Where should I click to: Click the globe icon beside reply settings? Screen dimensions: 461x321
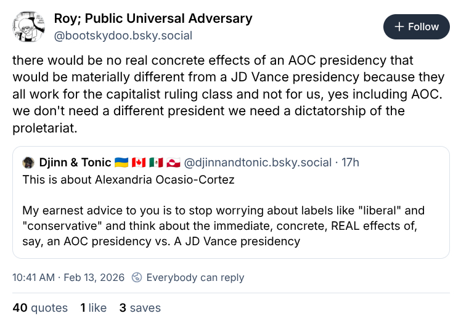[137, 277]
